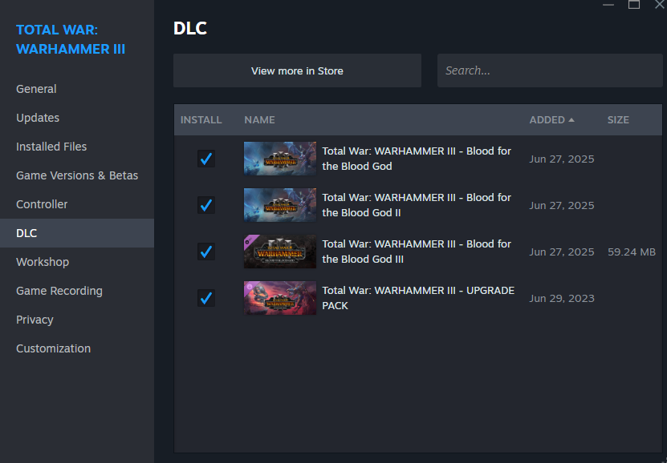
Task: Select 'Blood for the Blood God II' name
Action: point(417,205)
